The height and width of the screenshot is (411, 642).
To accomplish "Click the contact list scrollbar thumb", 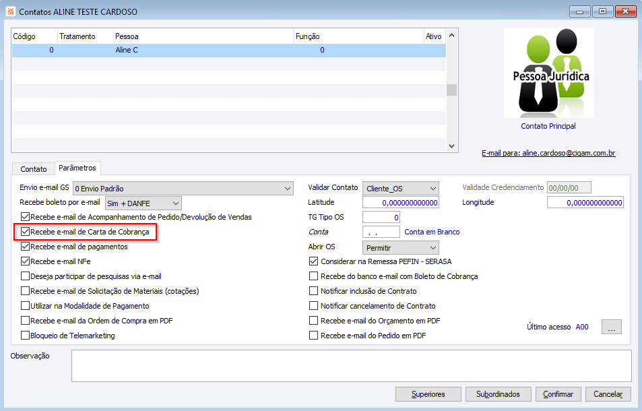I will coord(451,90).
